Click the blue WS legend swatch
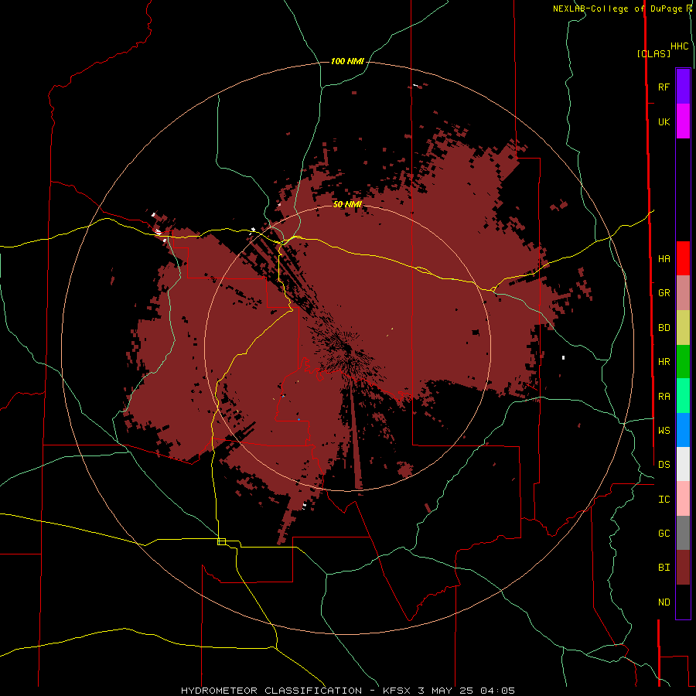This screenshot has width=696, height=696. 683,430
